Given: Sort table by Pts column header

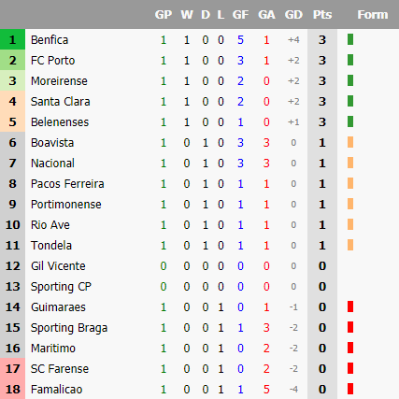Looking at the screenshot, I should pos(322,15).
